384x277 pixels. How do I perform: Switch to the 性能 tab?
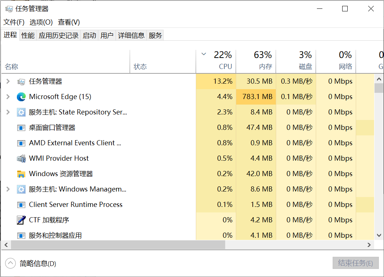(x=28, y=36)
